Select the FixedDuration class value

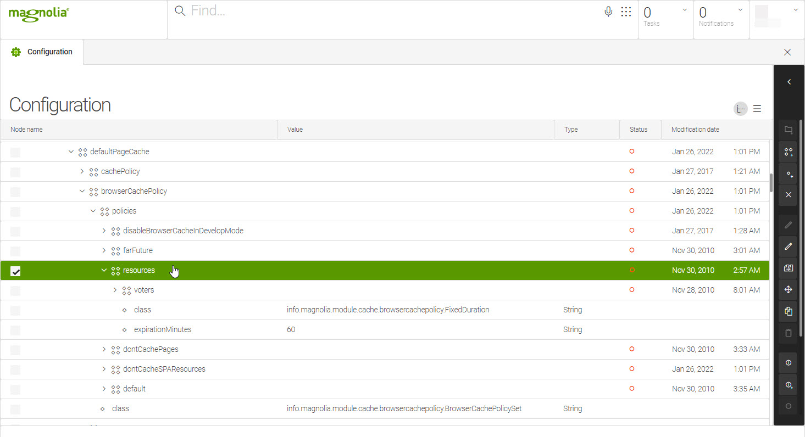pyautogui.click(x=388, y=310)
